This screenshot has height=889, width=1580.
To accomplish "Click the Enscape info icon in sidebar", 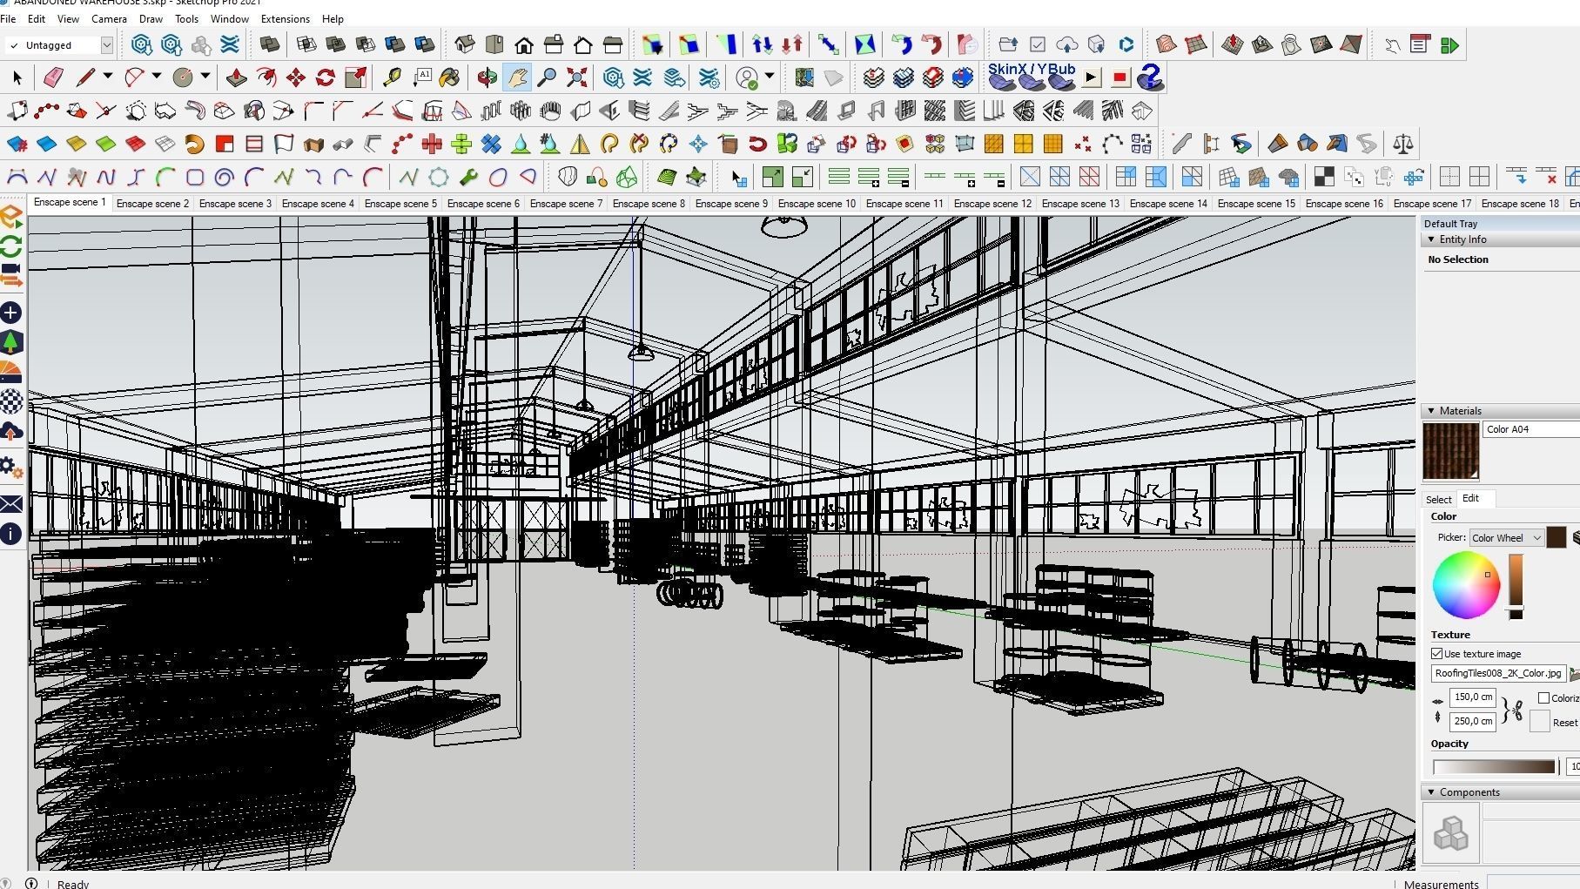I will point(11,534).
